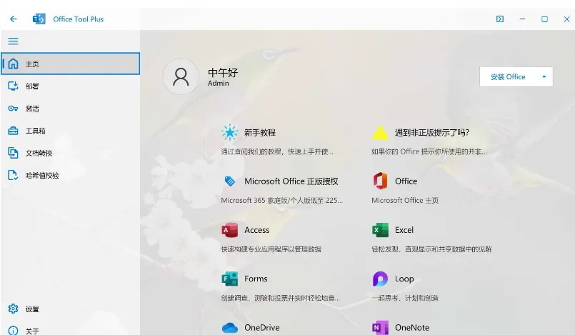The height and width of the screenshot is (335, 575).
Task: Click the 新手教程 sparkle icon
Action: [x=230, y=132]
